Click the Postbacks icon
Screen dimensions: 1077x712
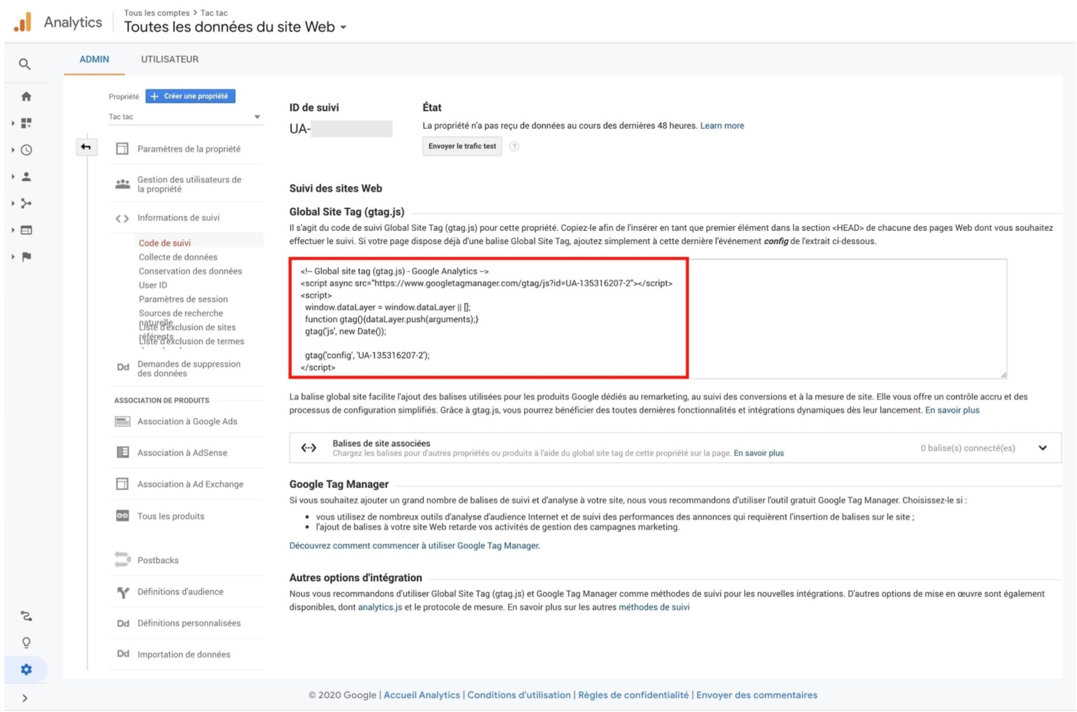pyautogui.click(x=123, y=559)
